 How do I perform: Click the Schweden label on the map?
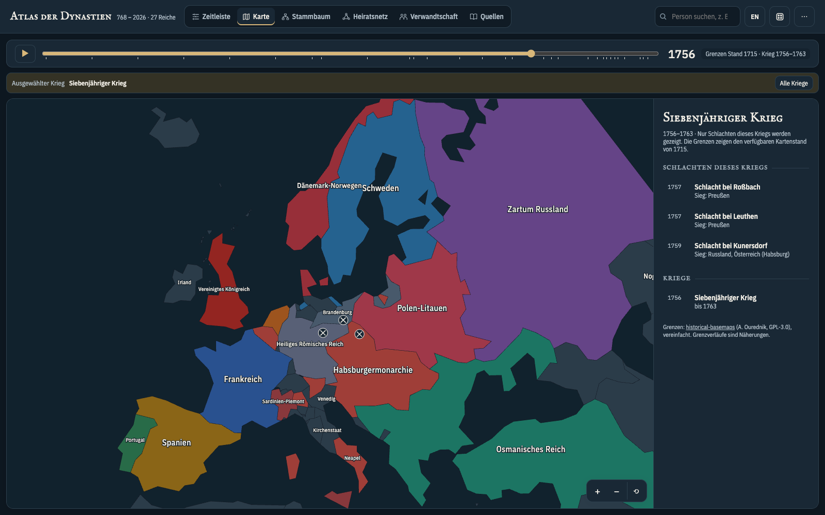pyautogui.click(x=381, y=188)
